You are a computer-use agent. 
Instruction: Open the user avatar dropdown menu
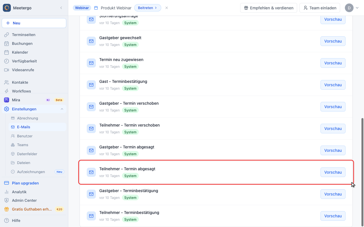[x=352, y=8]
